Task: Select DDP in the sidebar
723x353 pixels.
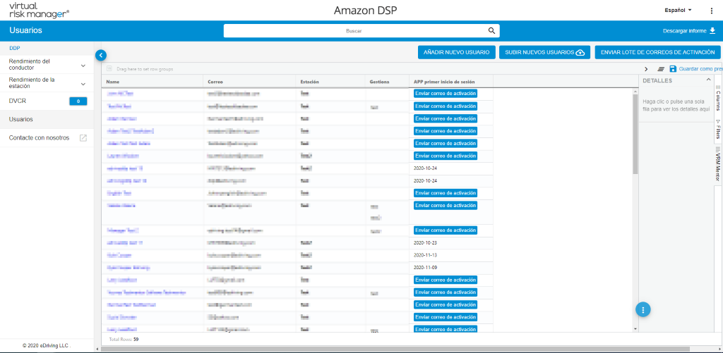Action: click(x=14, y=48)
